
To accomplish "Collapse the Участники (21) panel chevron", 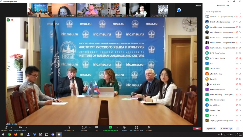I will pyautogui.click(x=206, y=6).
